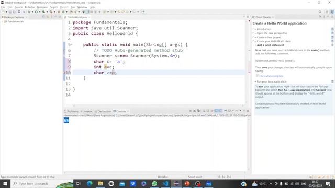Open the Edit menu
The height and width of the screenshot is (188, 335).
(10, 7)
